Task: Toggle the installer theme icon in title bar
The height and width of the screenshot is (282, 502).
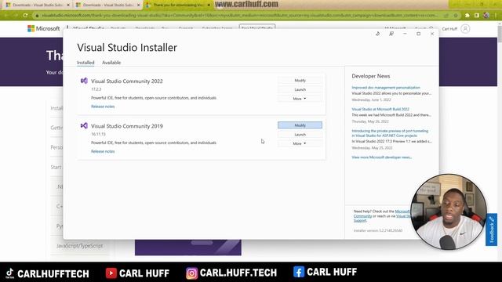Action: (378, 34)
